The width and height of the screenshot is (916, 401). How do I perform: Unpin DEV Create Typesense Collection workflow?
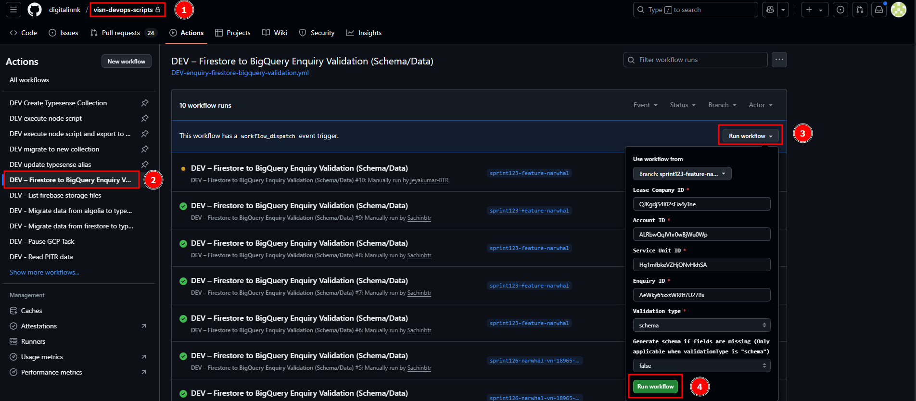coord(145,103)
